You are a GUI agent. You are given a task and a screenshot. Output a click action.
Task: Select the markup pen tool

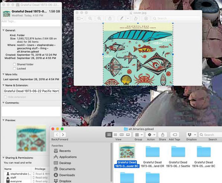click(121, 18)
